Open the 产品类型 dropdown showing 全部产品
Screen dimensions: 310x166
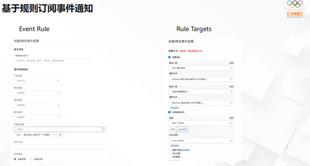coord(37,81)
